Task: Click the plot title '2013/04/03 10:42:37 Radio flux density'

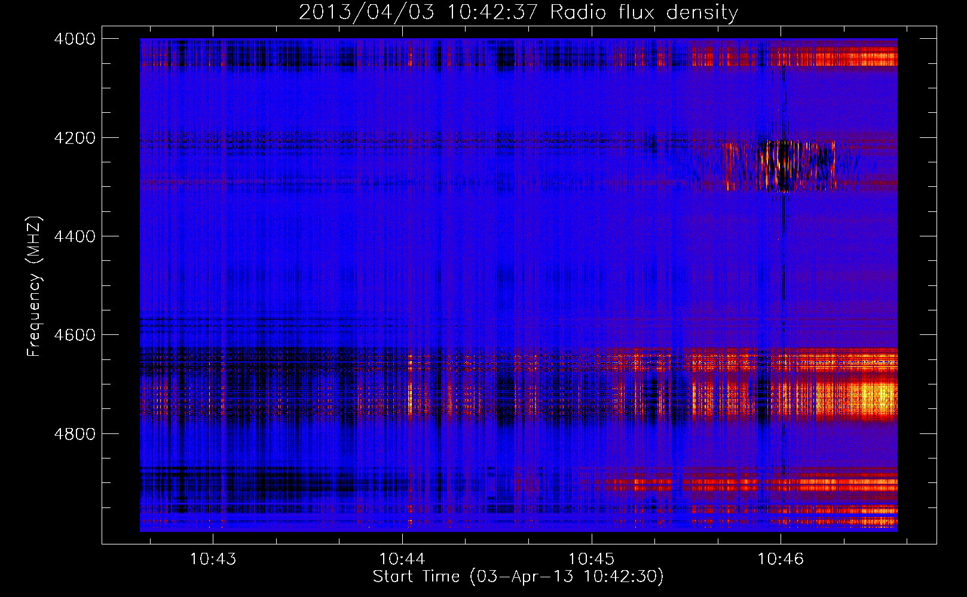Action: coord(518,12)
